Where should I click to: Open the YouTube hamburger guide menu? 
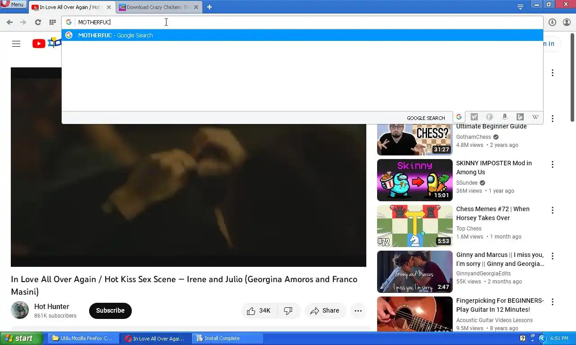tap(16, 44)
